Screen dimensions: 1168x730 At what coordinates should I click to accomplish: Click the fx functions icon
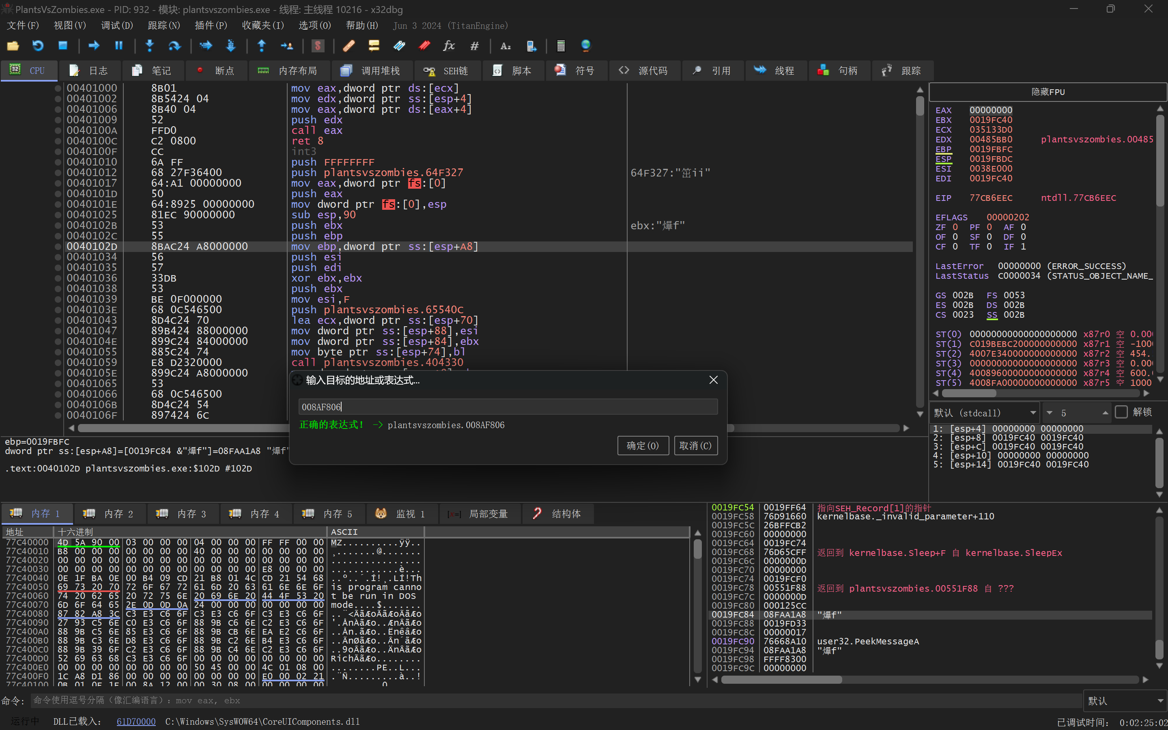(x=449, y=46)
